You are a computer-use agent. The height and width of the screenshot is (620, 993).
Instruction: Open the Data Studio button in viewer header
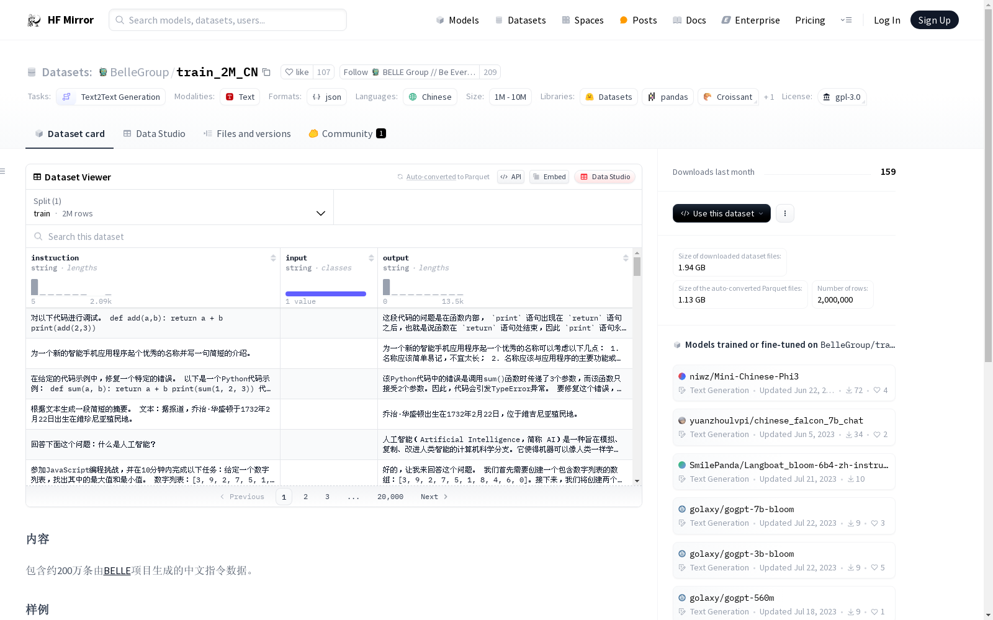pyautogui.click(x=605, y=177)
